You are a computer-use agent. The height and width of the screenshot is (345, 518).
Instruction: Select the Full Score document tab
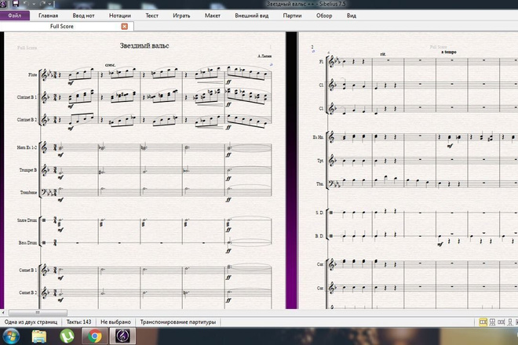(62, 27)
